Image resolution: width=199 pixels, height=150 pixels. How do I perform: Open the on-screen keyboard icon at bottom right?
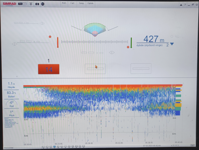click(x=193, y=145)
